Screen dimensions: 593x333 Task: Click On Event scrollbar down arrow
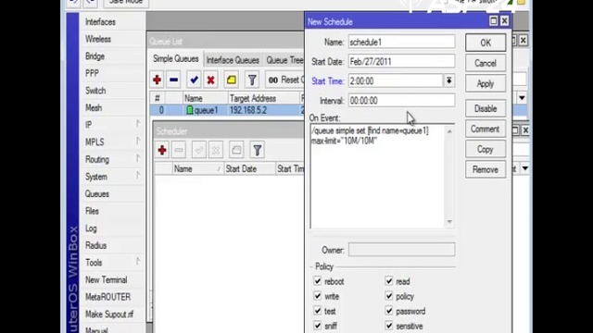(x=449, y=222)
